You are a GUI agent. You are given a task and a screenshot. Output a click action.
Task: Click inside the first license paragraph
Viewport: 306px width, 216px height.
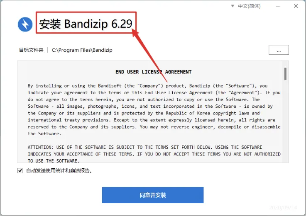click(x=154, y=110)
